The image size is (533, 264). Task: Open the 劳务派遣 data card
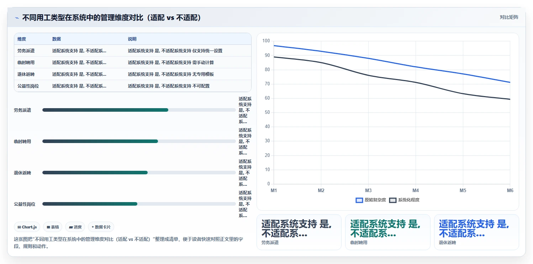coord(299,232)
